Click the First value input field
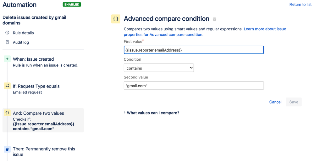Viewport: 314px width, 161px height. click(x=194, y=50)
